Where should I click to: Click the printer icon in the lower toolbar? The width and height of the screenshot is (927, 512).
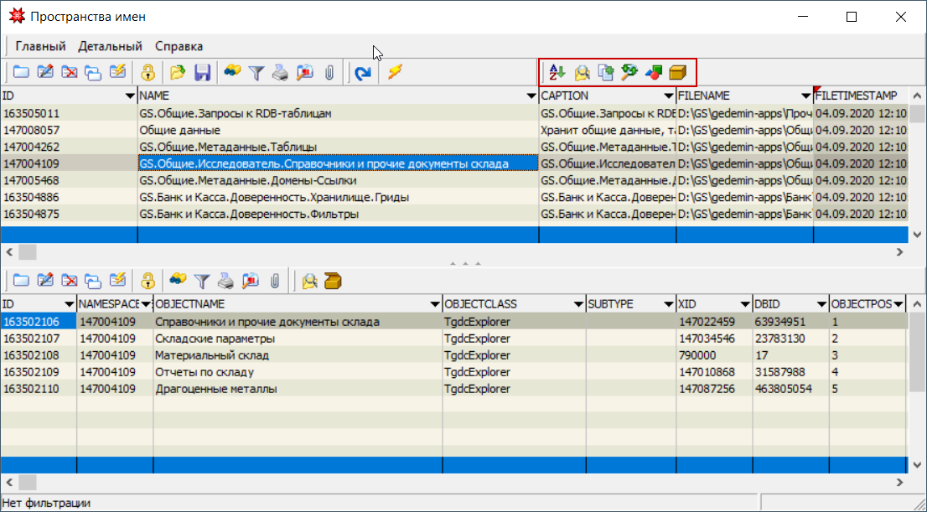(x=225, y=281)
